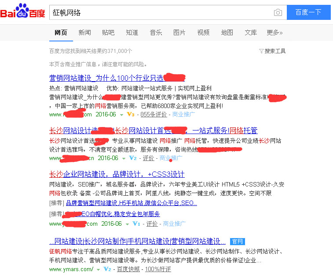Viewport: 333px width, 276px height.
Task: Expand dropdown arrow in the 长沙企业网站建设 result
Action: point(127,224)
